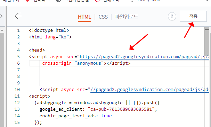Viewport: 211px width, 127px height.
Task: Click the <html lang="ko"> code line
Action: click(50, 37)
